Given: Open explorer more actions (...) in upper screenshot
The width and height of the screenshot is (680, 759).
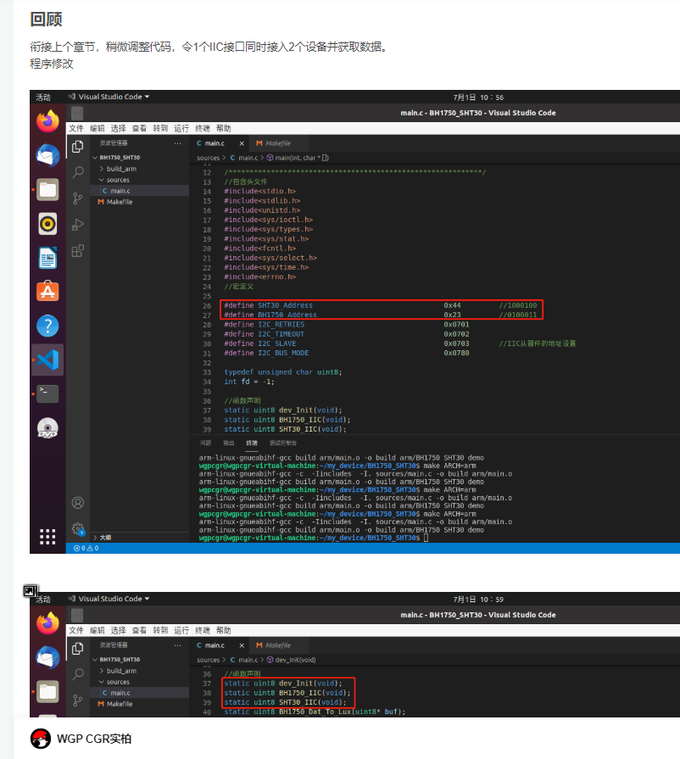Looking at the screenshot, I should point(177,143).
